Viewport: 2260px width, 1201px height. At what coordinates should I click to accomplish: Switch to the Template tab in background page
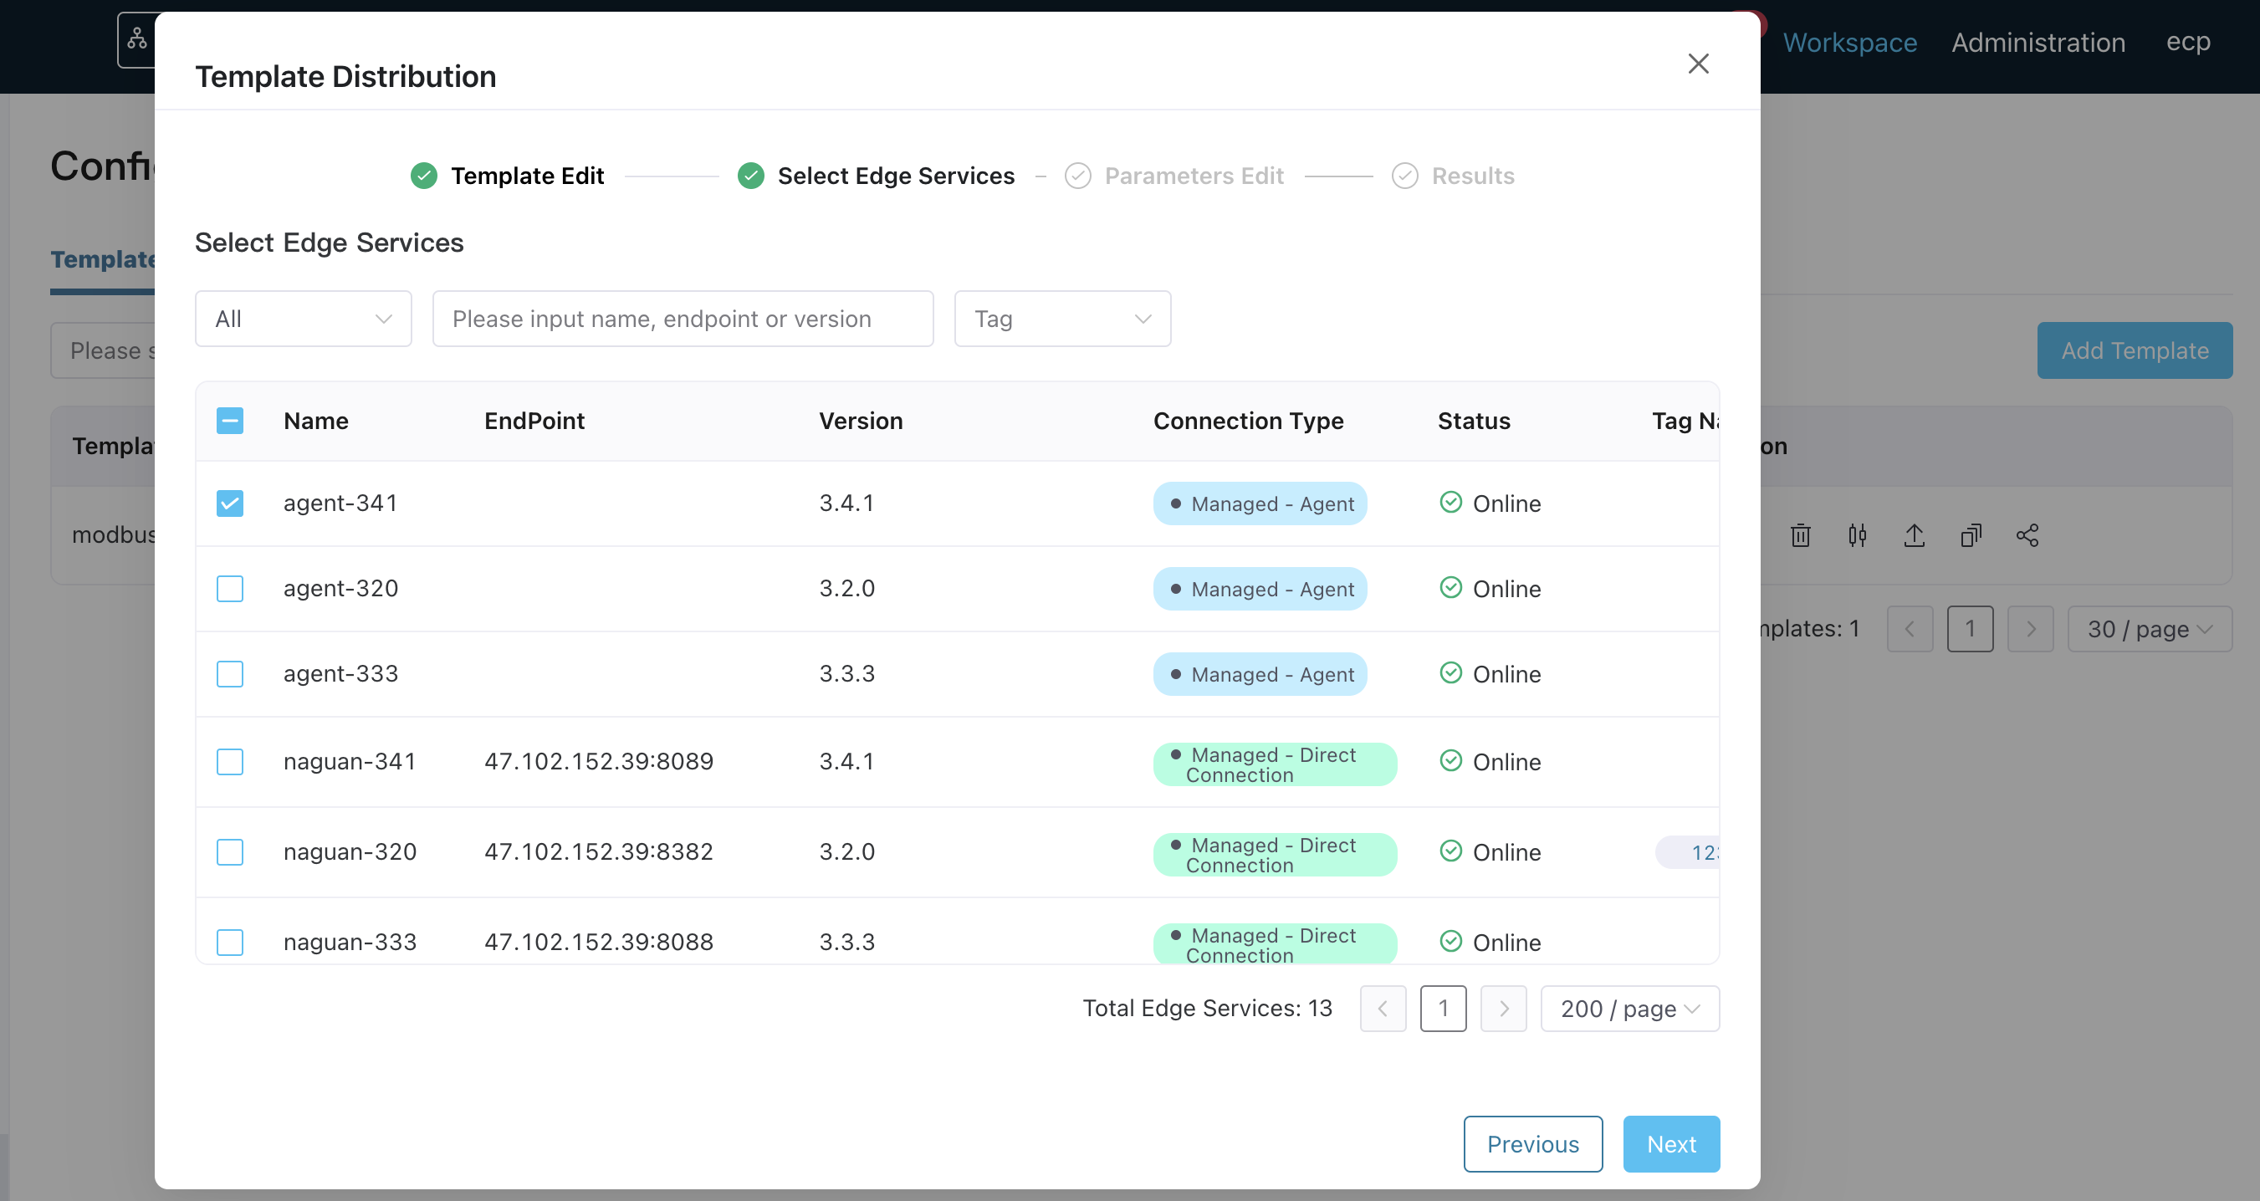[103, 259]
